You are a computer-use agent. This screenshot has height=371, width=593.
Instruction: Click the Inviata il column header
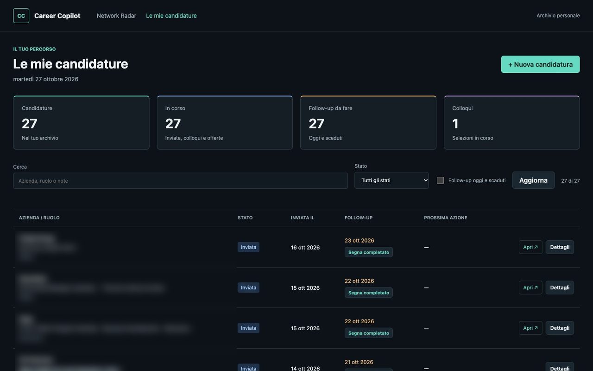pyautogui.click(x=303, y=218)
